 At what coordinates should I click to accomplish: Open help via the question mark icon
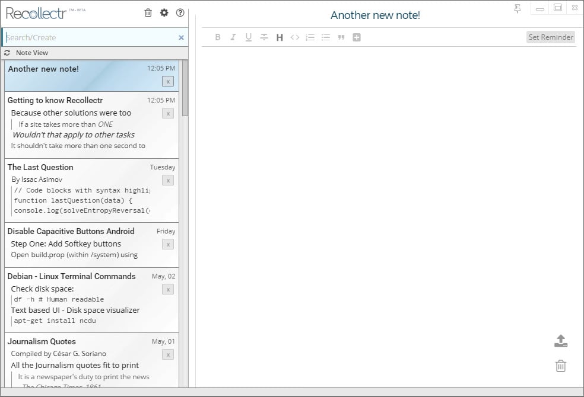(x=180, y=12)
